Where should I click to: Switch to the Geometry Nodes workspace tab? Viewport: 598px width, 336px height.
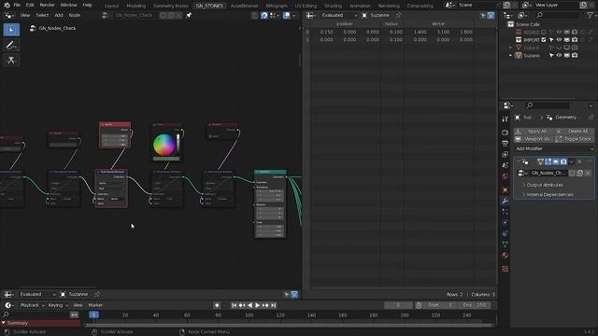170,6
